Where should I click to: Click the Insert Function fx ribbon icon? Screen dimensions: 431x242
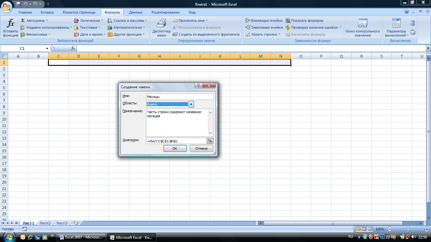[10, 28]
